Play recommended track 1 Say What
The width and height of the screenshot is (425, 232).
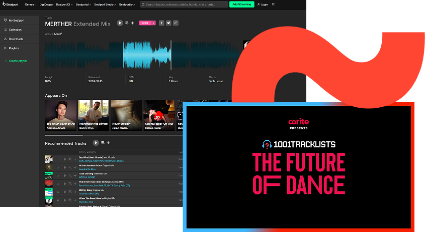(65, 159)
